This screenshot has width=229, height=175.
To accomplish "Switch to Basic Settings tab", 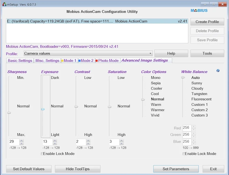I will [x=20, y=61].
